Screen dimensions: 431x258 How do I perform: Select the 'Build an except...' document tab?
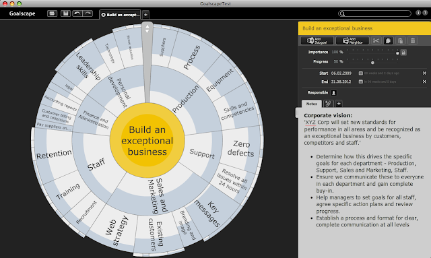[x=121, y=15]
